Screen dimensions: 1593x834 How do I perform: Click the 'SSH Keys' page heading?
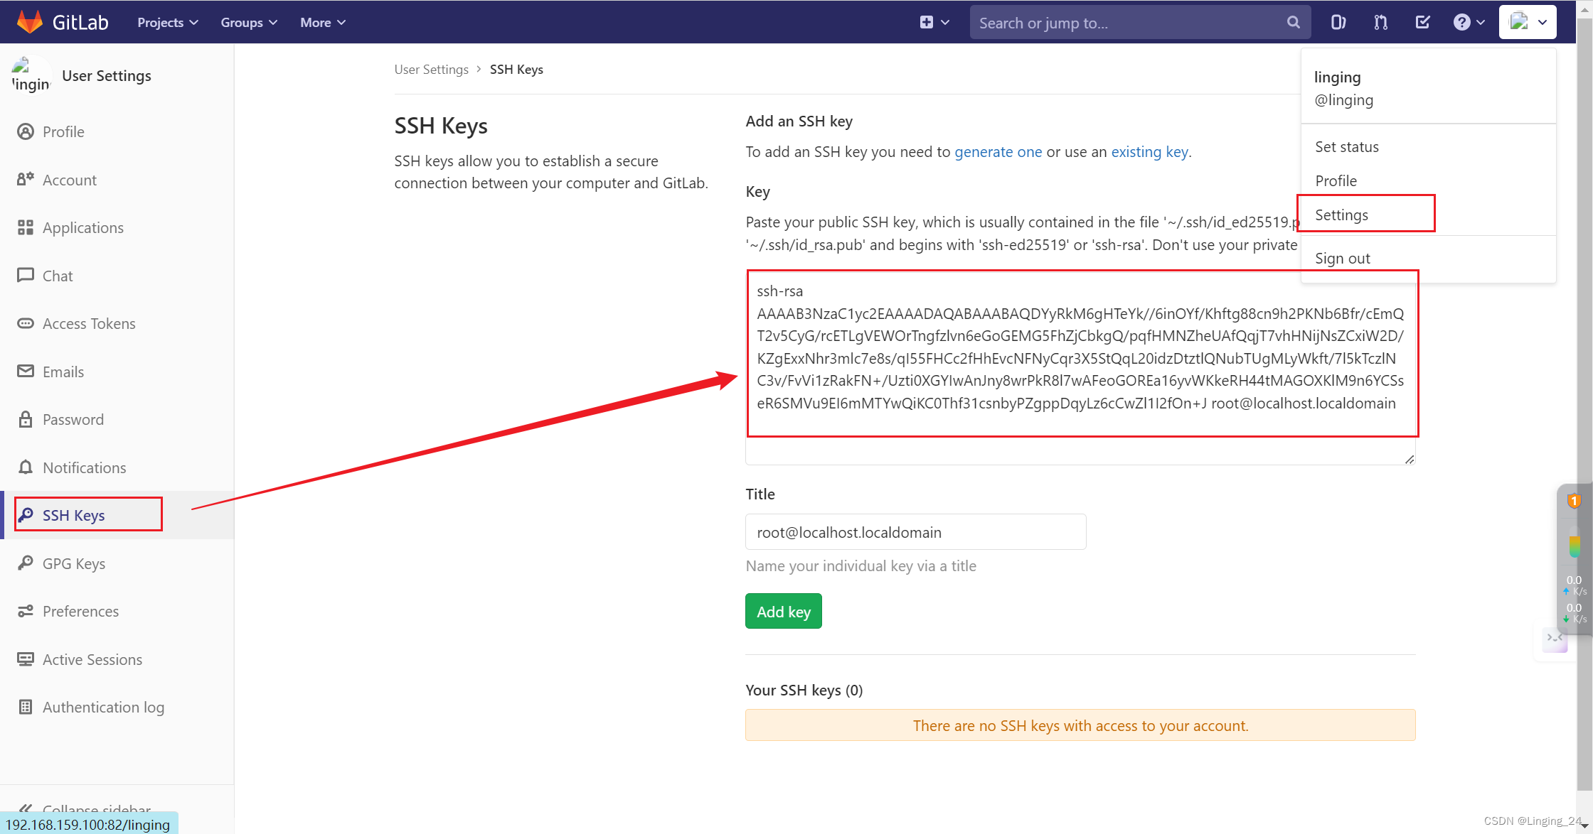click(441, 126)
